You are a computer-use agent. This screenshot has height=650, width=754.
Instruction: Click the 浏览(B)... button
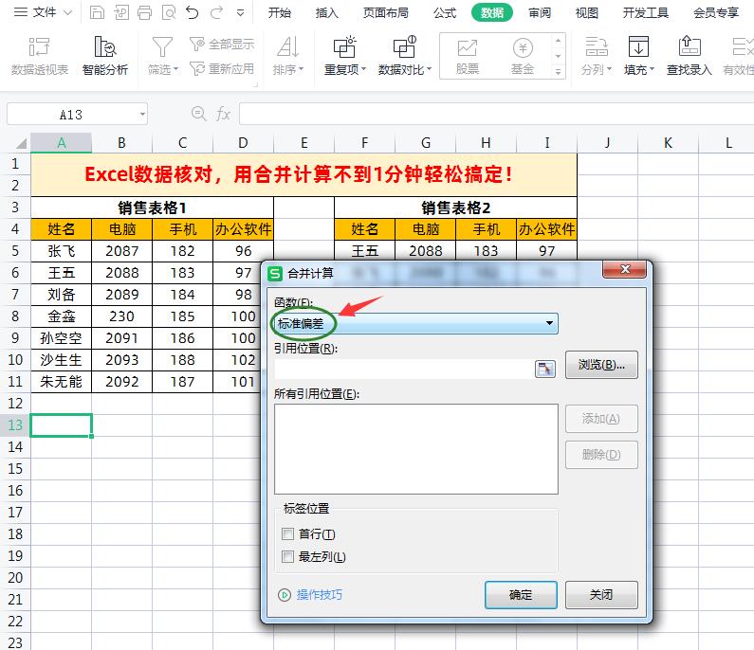[601, 365]
